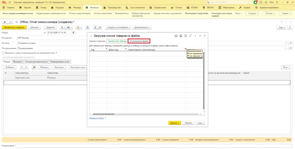Viewport: 295px width, 149px height.
Task: Click the Провести button
Action: [50, 27]
